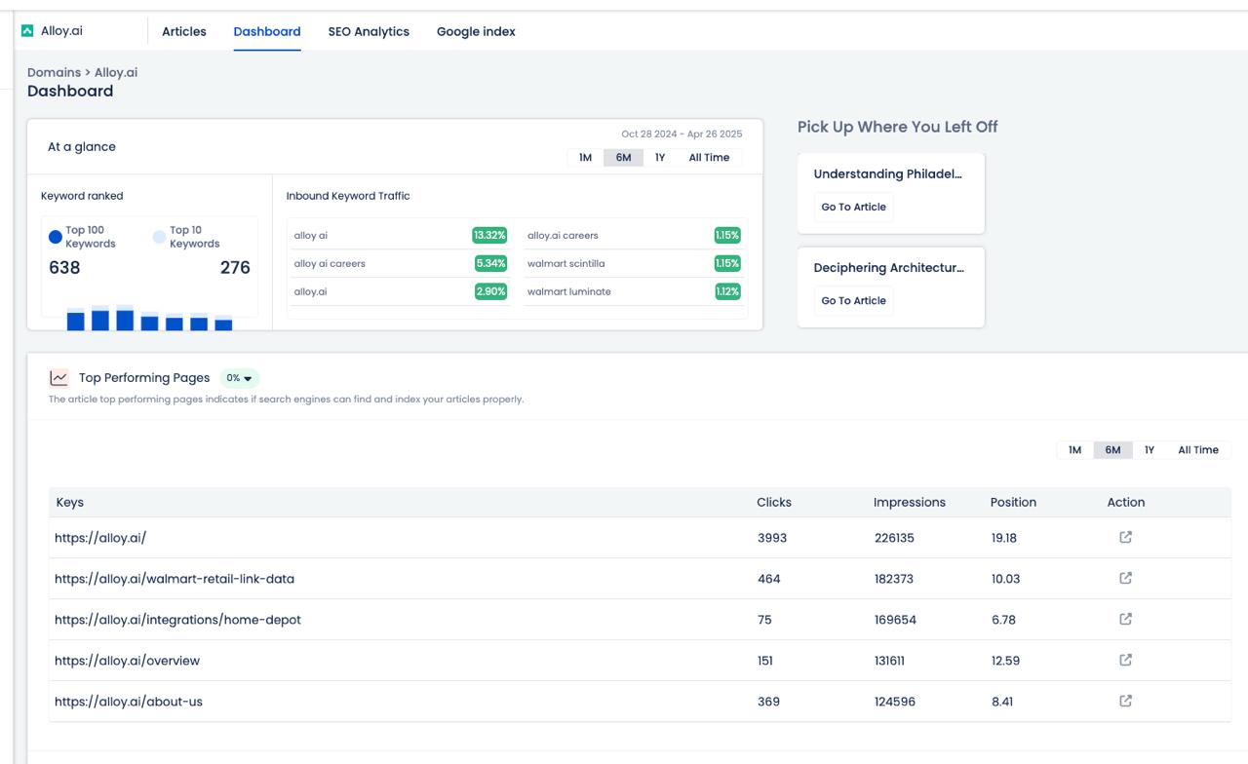Select 1Y range in At a glance
The width and height of the screenshot is (1248, 764).
(x=660, y=158)
